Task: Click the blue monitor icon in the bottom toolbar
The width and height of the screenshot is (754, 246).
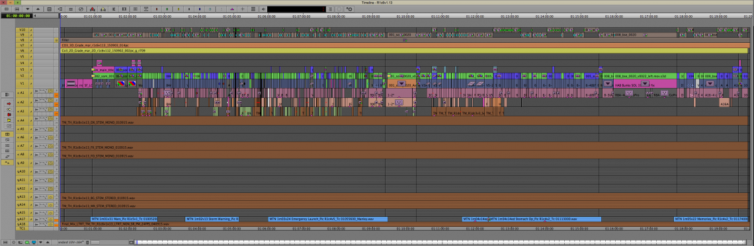Action: (x=34, y=242)
